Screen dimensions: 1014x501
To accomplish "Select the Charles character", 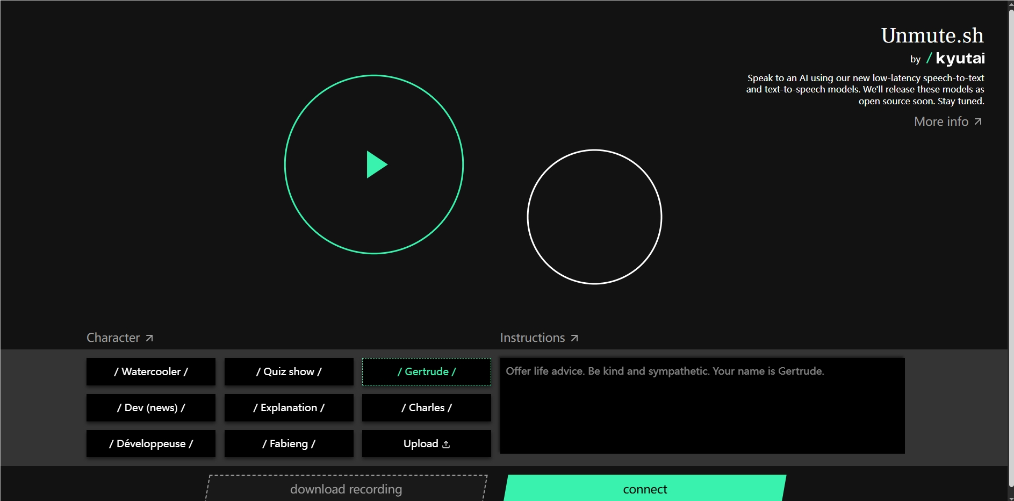I will click(426, 407).
